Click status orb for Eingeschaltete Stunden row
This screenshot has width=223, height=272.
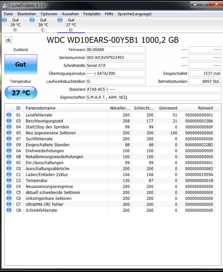point(9,145)
